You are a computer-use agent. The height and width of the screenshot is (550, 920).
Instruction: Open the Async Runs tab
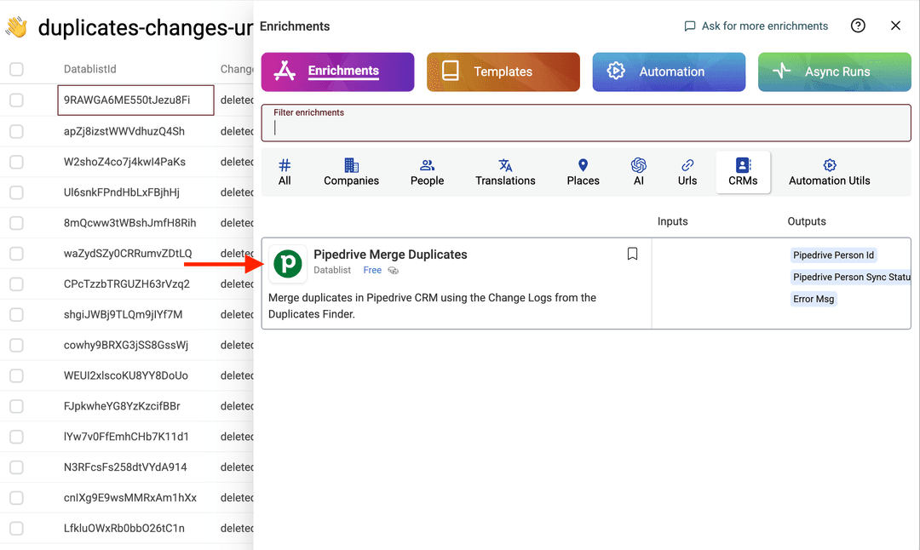834,72
